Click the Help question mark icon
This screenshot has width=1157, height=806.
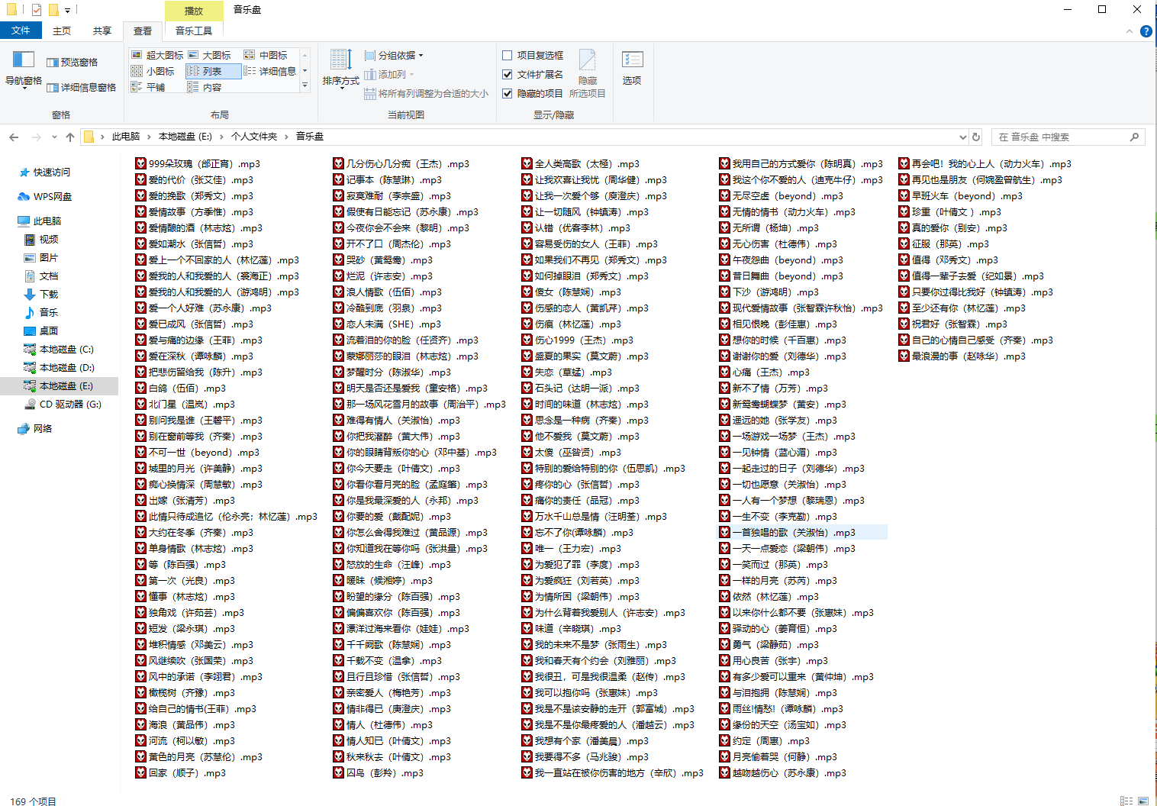point(1146,31)
